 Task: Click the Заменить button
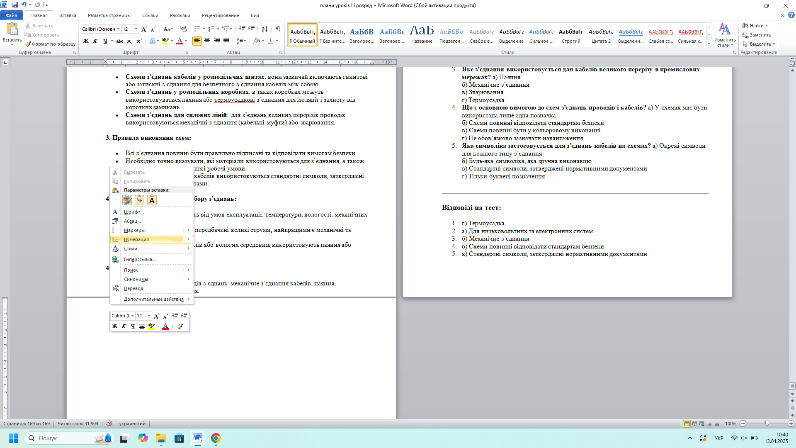pyautogui.click(x=757, y=35)
